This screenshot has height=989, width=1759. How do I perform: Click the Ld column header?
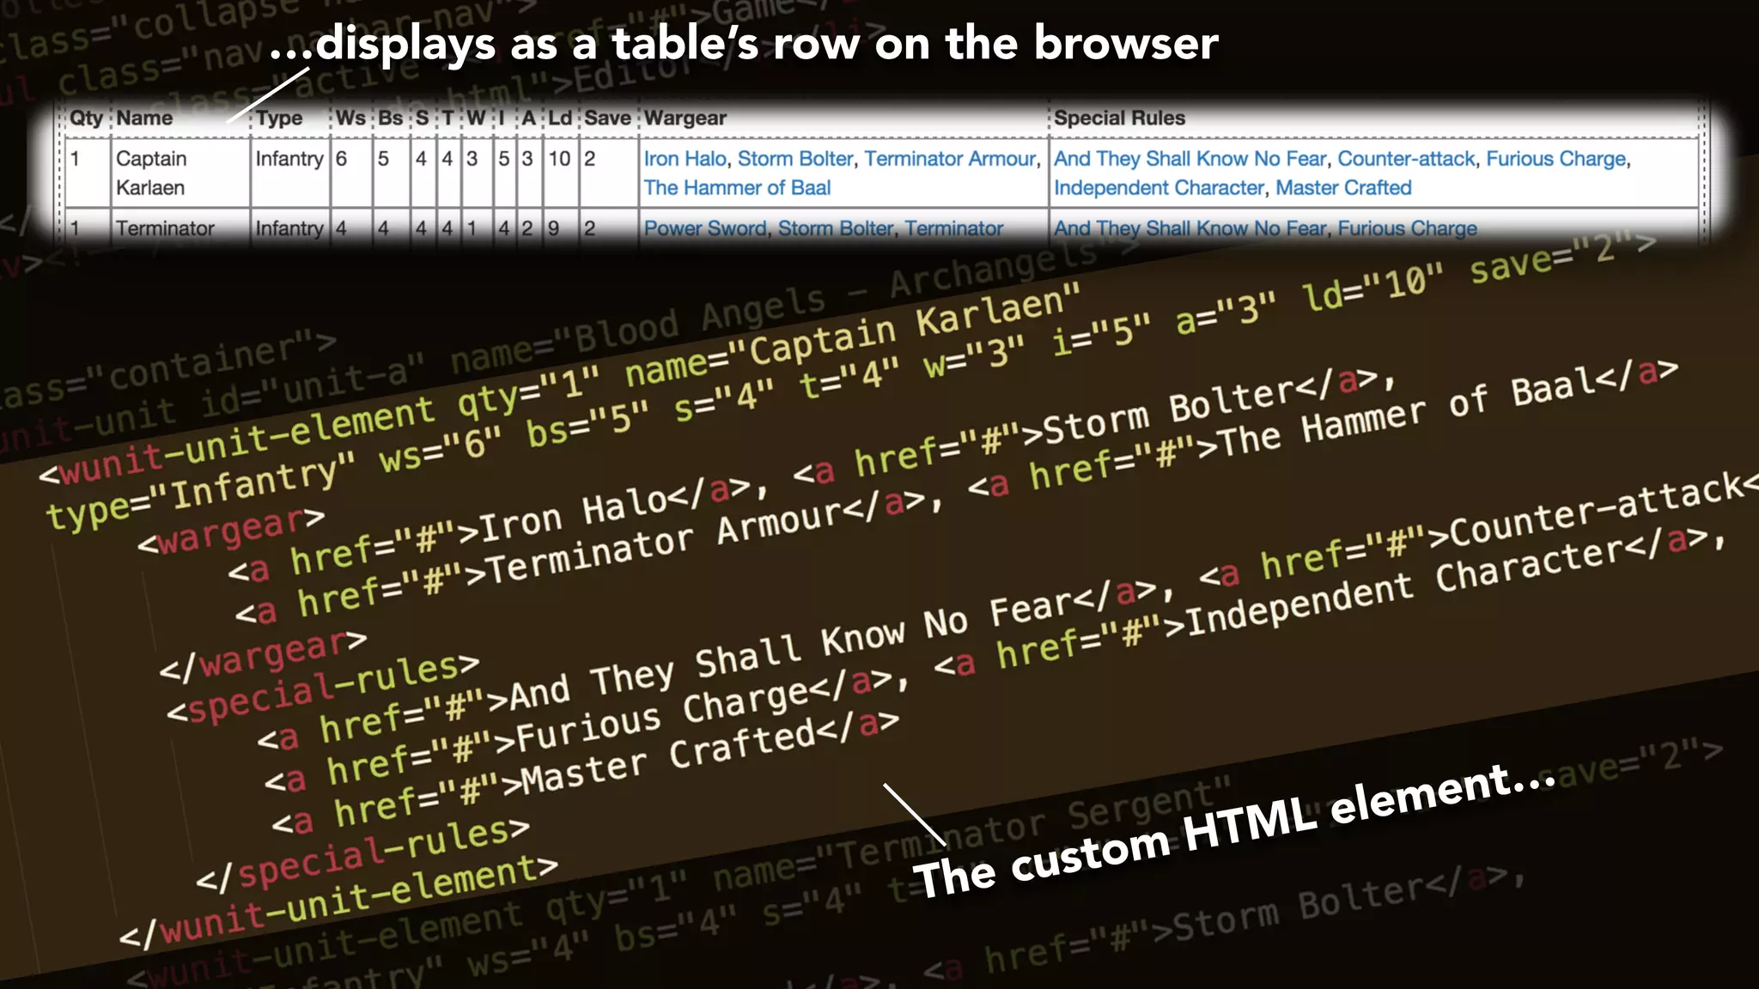pyautogui.click(x=560, y=118)
